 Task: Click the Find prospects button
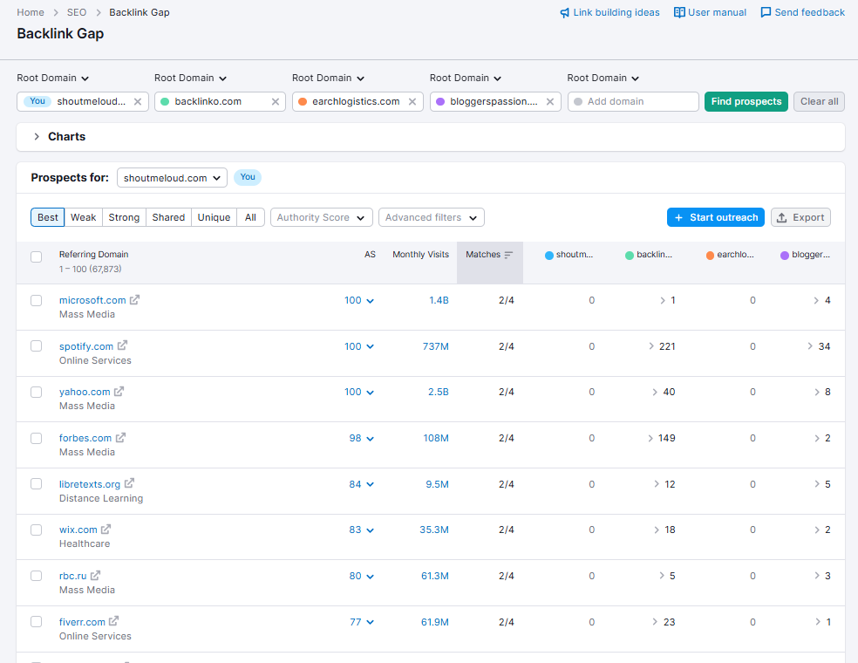click(746, 101)
